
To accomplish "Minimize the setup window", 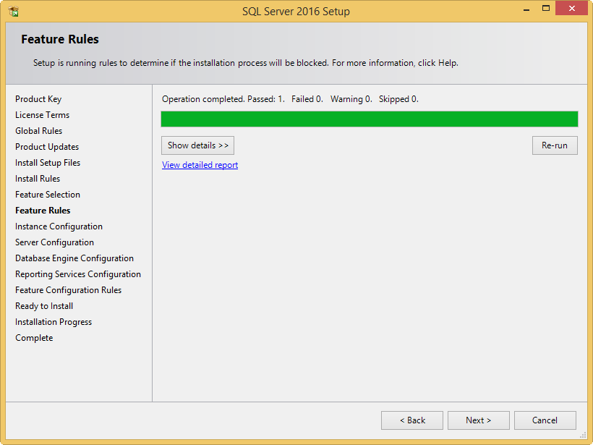I will [526, 9].
